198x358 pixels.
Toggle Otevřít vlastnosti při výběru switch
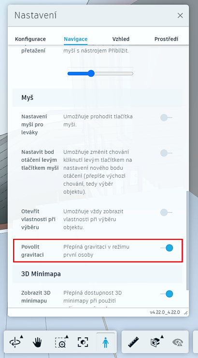pyautogui.click(x=166, y=212)
